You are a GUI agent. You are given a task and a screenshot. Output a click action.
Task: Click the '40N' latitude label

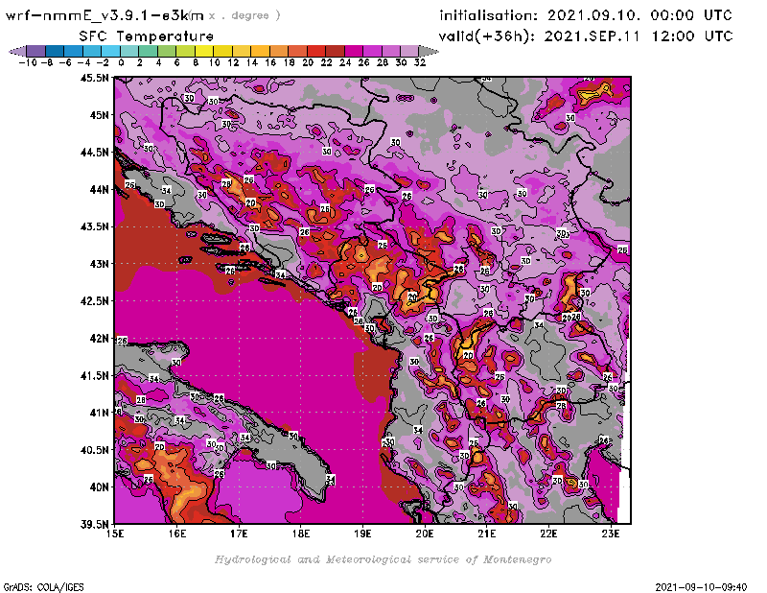99,487
